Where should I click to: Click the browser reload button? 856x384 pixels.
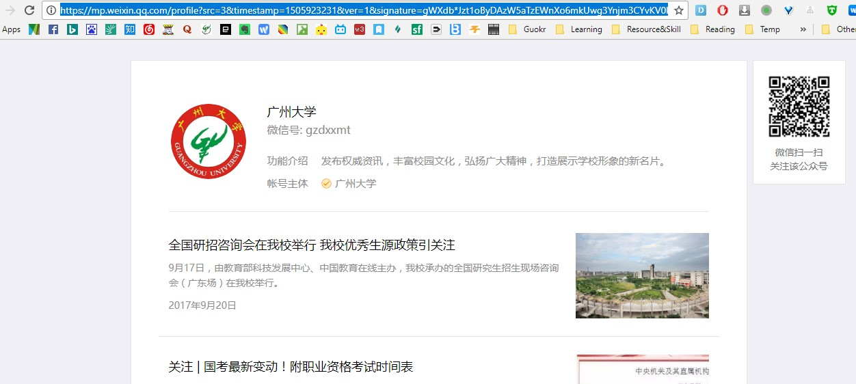click(29, 10)
